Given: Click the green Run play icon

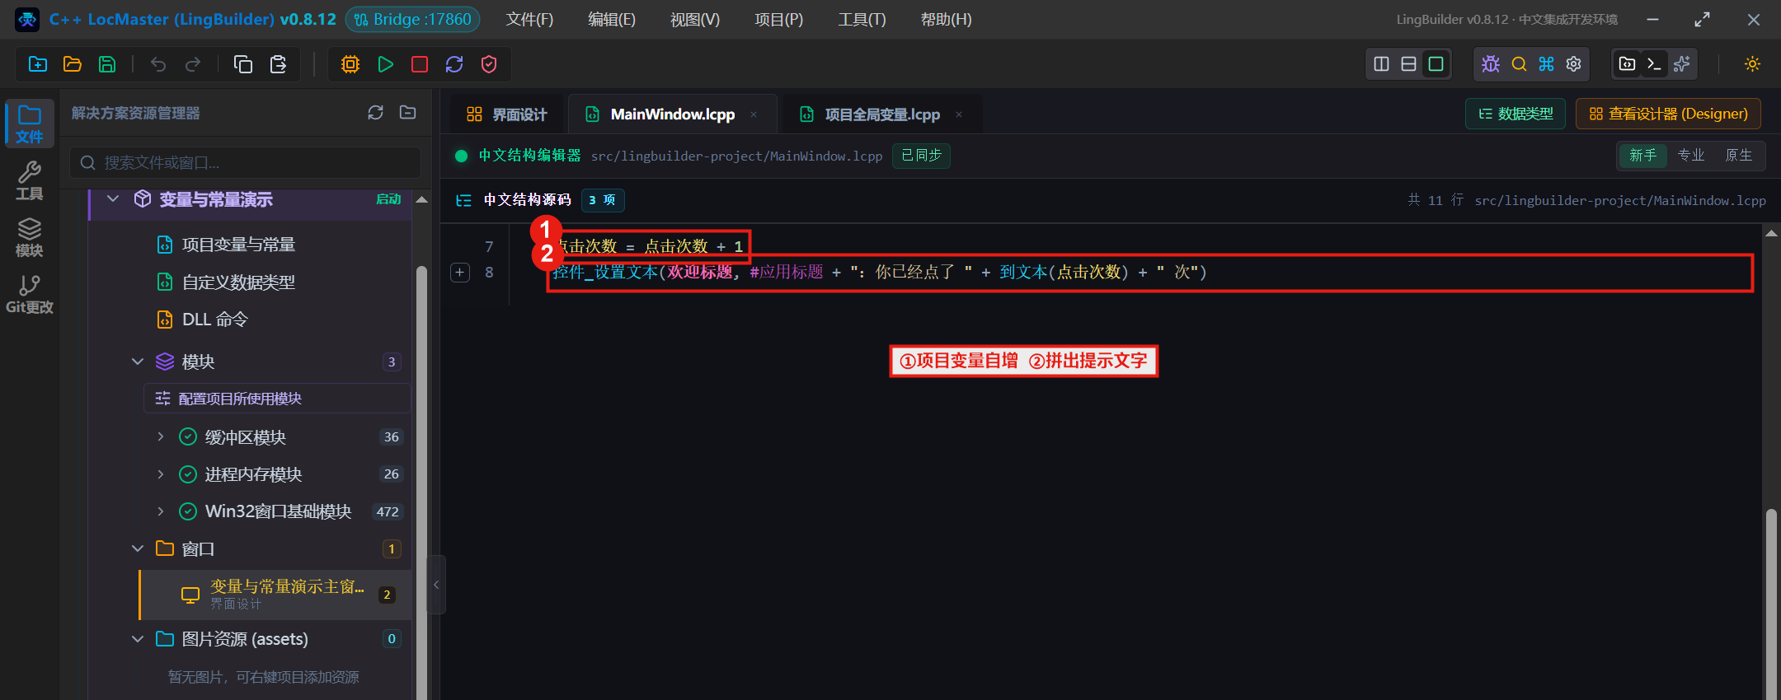Looking at the screenshot, I should pos(385,64).
